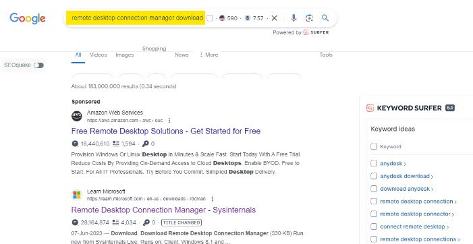The height and width of the screenshot is (244, 473).
Task: Click the US flag volume icon
Action: pyautogui.click(x=222, y=18)
